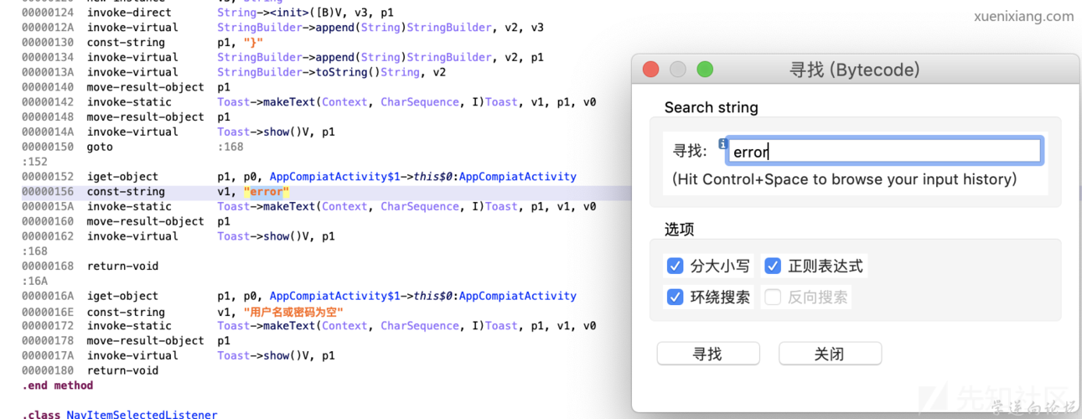Focus the search text field containing error

pos(884,152)
